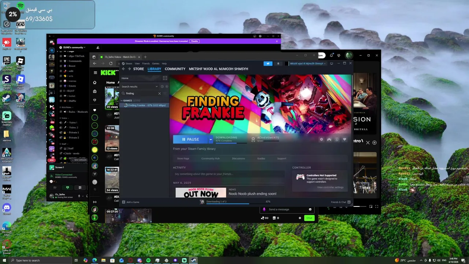469x264 pixels.
Task: Open the dropdown arrow beside the Pause button
Action: pyautogui.click(x=211, y=139)
